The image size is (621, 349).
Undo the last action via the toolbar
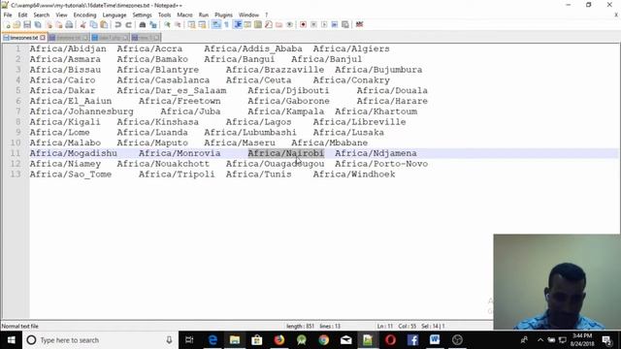[x=117, y=25]
